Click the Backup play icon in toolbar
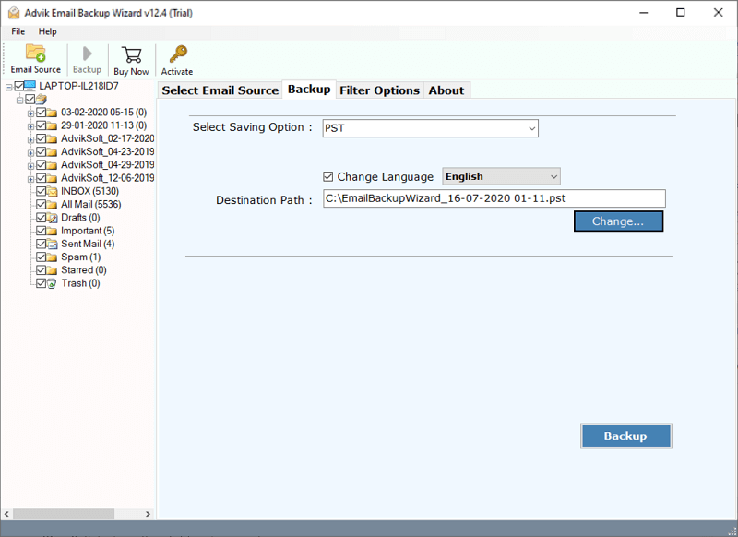The width and height of the screenshot is (738, 537). [x=87, y=54]
